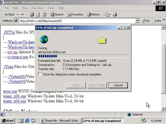Click the Stop loading icon
Viewport: 166px width, 124px height.
[32, 14]
